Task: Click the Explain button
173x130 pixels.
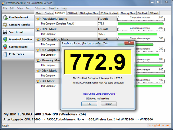Action: pyautogui.click(x=109, y=104)
